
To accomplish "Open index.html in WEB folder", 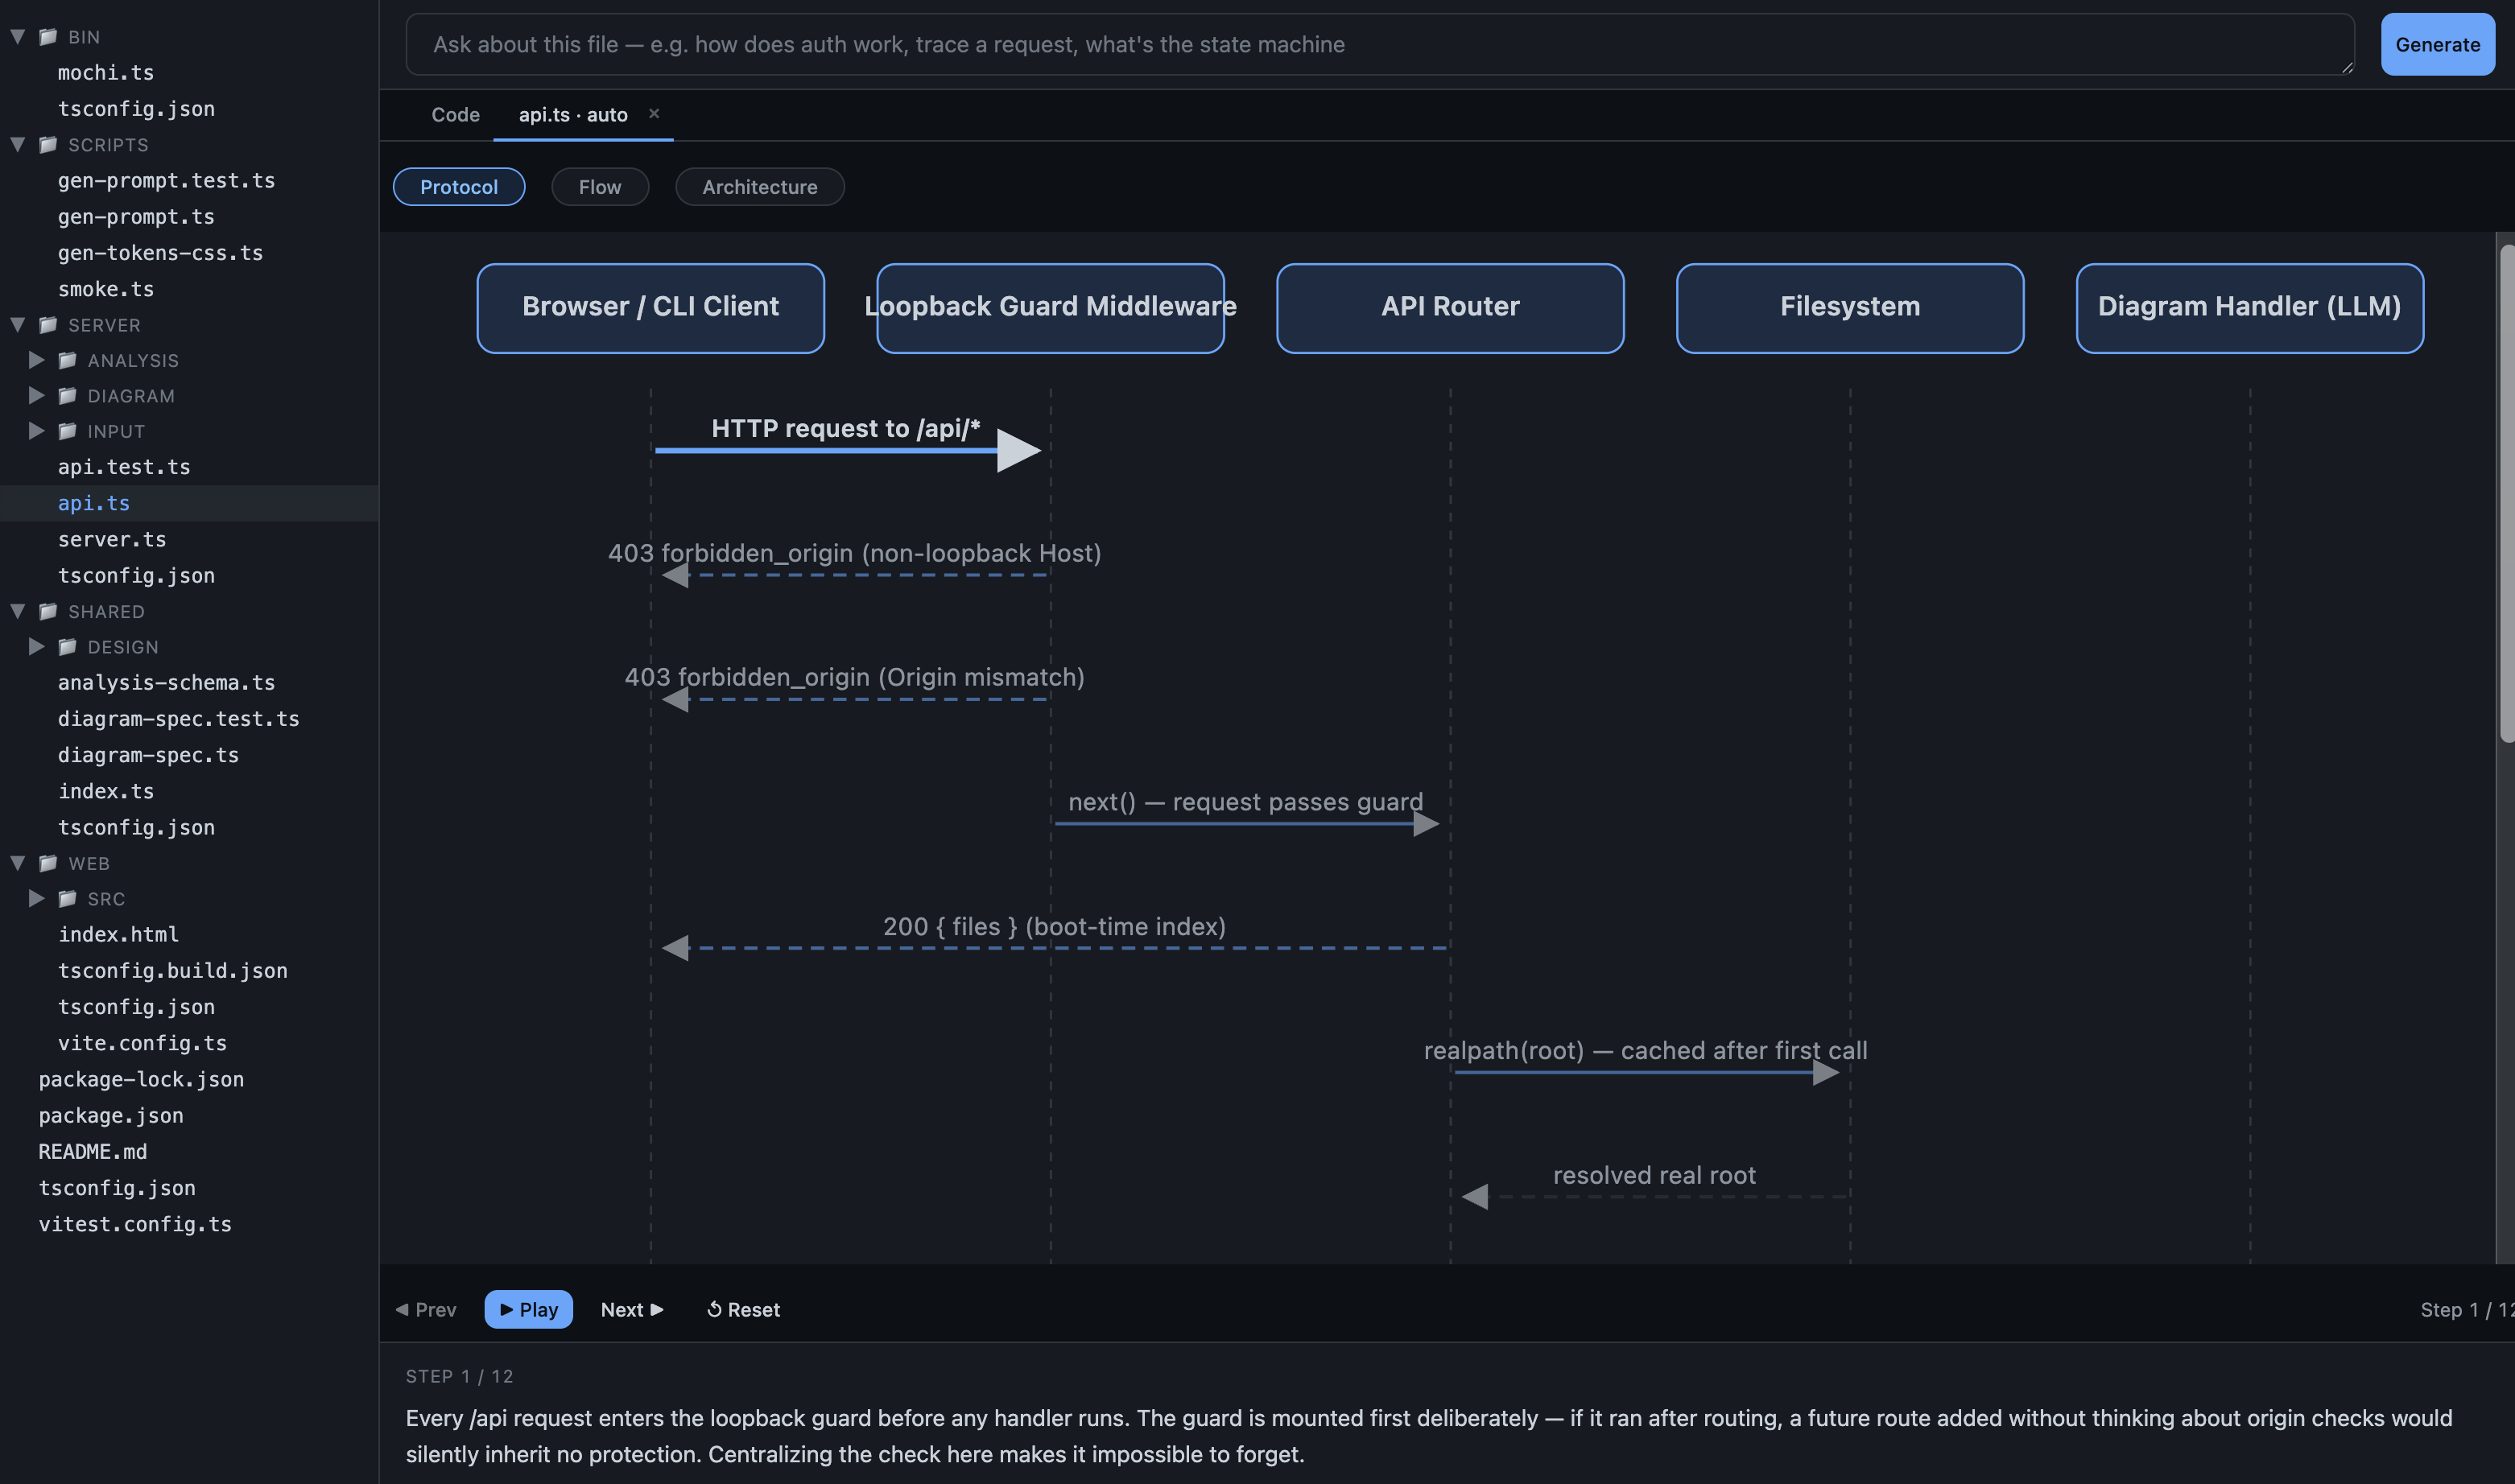I will point(118,934).
